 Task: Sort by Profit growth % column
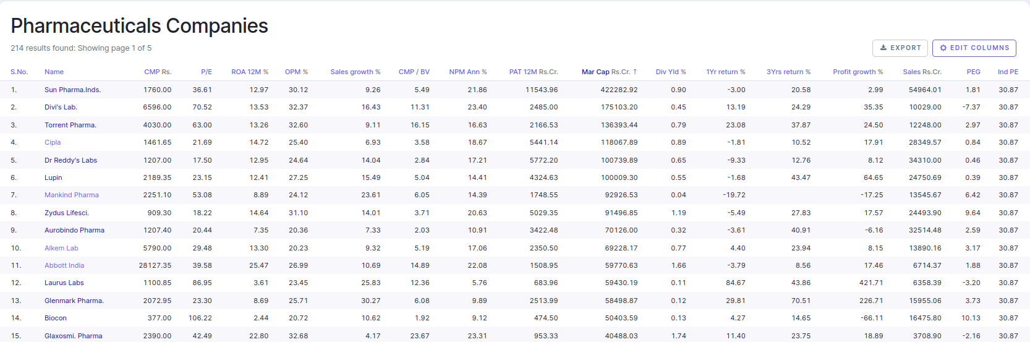pyautogui.click(x=858, y=72)
